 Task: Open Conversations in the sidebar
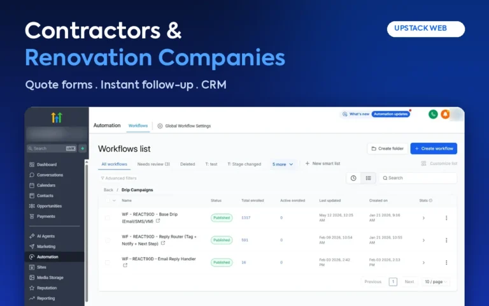[x=46, y=175]
